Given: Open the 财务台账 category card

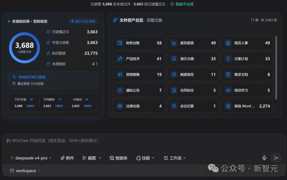Looking at the screenshot, I should pyautogui.click(x=139, y=43).
